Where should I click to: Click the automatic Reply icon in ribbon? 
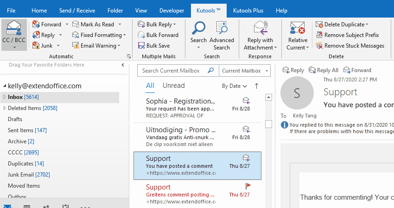pos(36,35)
